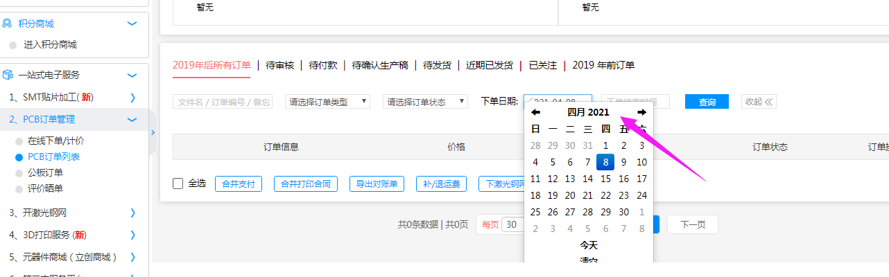889x277 pixels.
Task: Click 收起 to collapse filters
Action: (759, 102)
